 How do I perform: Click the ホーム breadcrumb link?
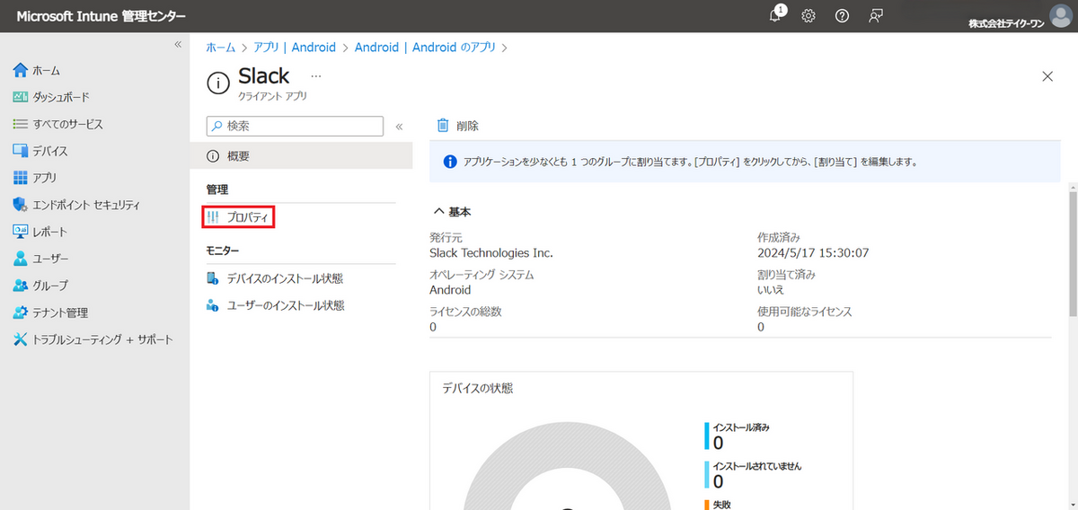(220, 48)
